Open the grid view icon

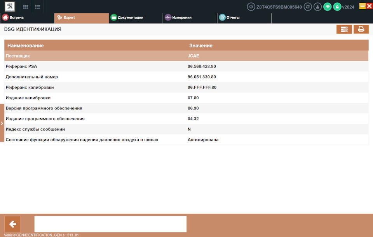26,7
